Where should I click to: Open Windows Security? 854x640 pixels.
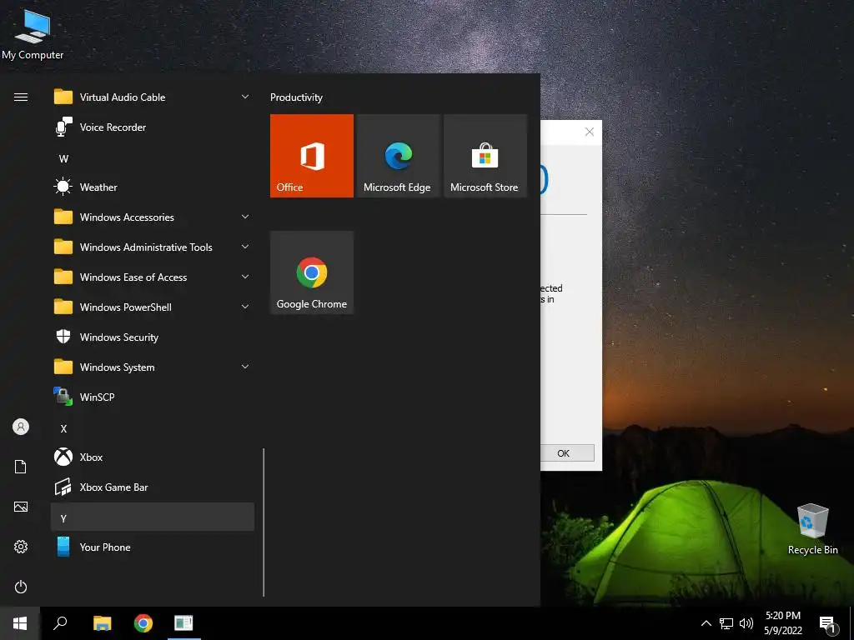pos(153,337)
